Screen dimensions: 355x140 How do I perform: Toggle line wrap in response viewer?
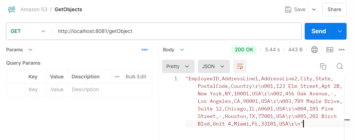pos(240,66)
